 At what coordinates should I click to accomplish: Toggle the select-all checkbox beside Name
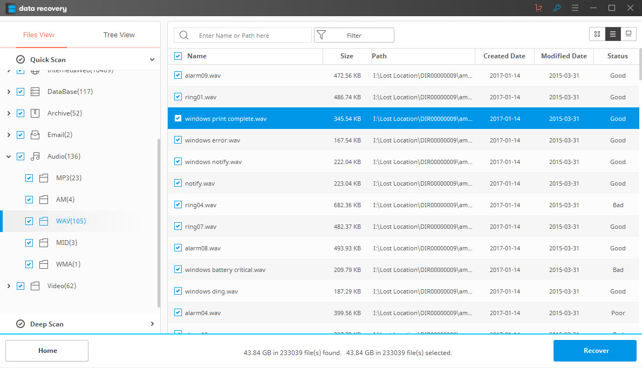tap(178, 56)
